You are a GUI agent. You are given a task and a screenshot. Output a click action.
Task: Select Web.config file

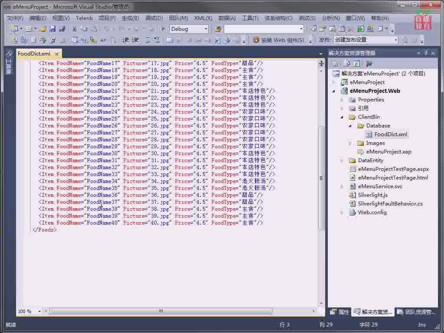click(x=372, y=212)
